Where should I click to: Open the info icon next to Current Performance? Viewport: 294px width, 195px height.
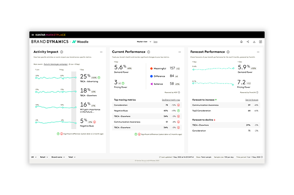(148, 52)
